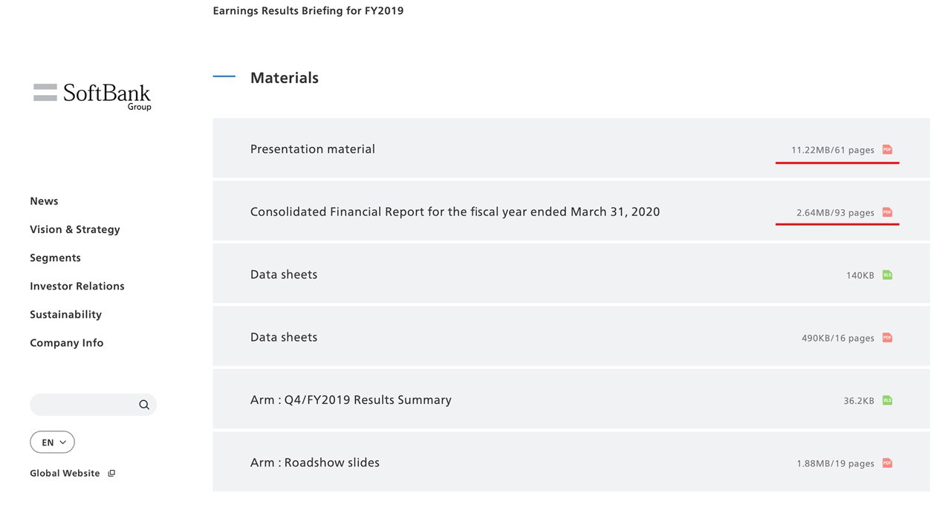Open the News menu item
The height and width of the screenshot is (519, 951).
(x=44, y=201)
